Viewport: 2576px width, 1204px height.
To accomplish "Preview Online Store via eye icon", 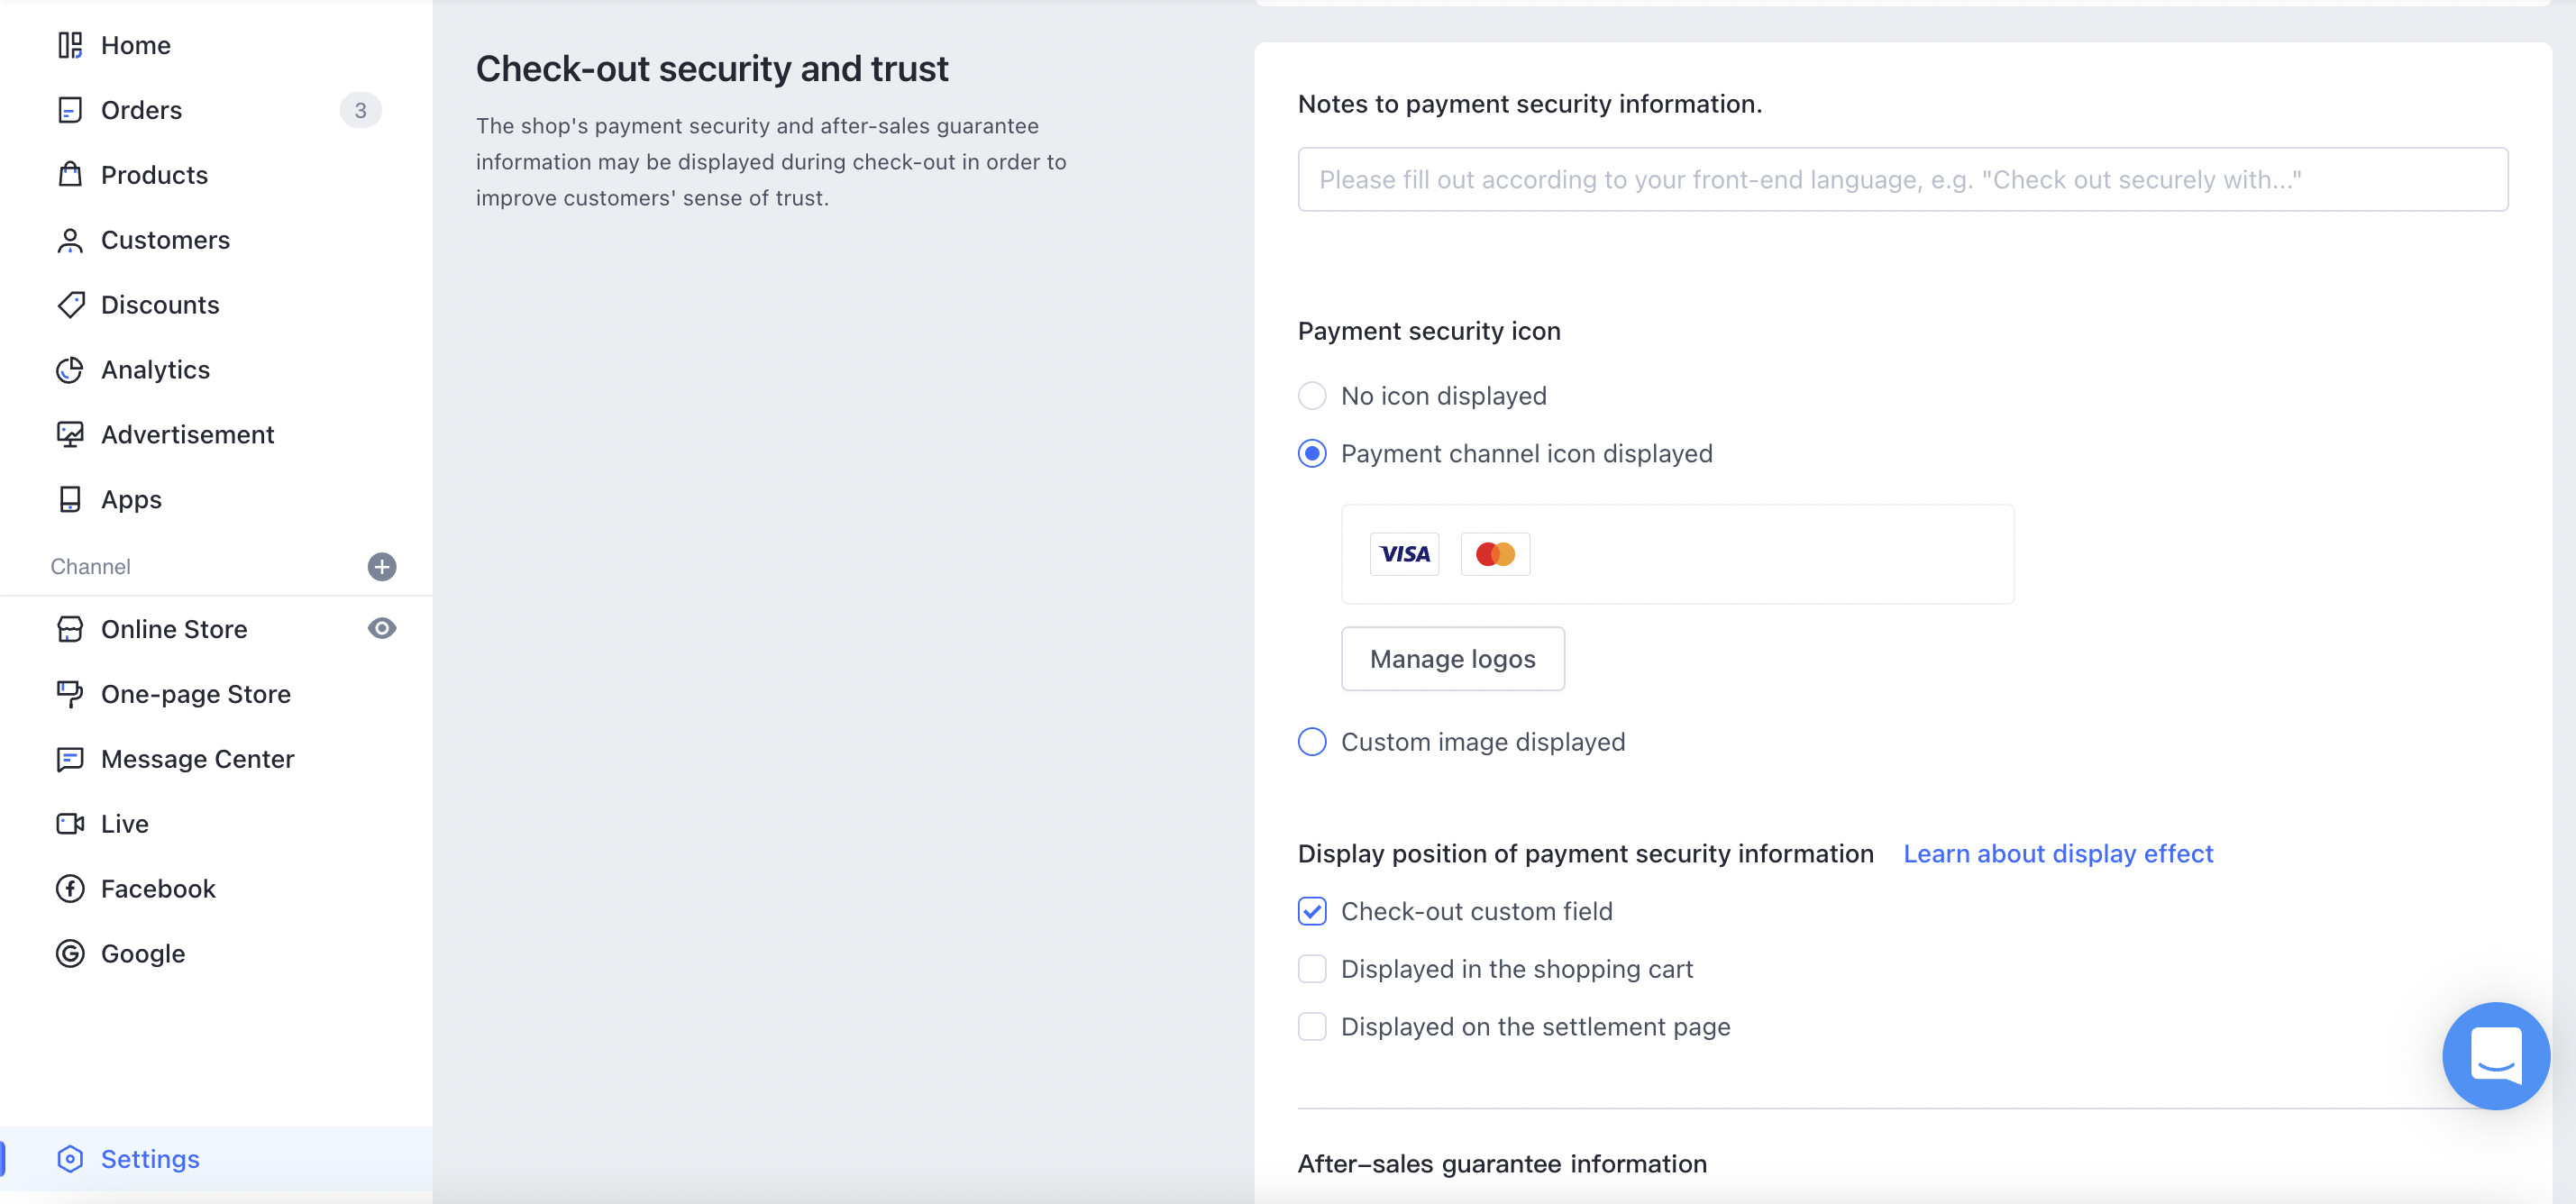I will tap(381, 628).
